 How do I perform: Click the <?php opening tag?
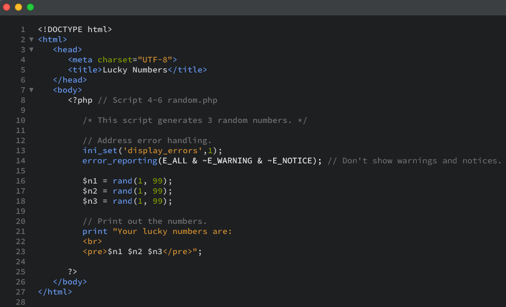pos(80,100)
